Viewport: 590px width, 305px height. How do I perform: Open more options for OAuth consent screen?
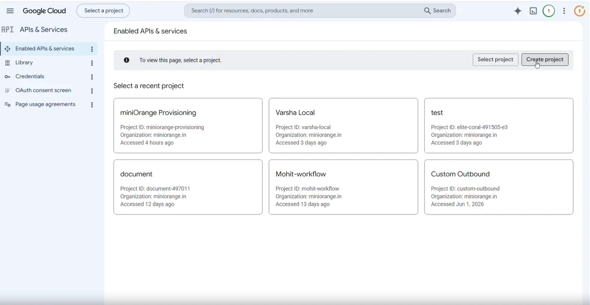coord(92,91)
